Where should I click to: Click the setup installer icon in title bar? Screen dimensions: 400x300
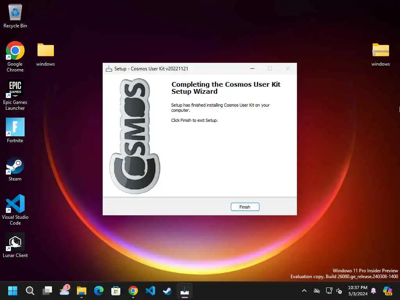click(x=109, y=69)
